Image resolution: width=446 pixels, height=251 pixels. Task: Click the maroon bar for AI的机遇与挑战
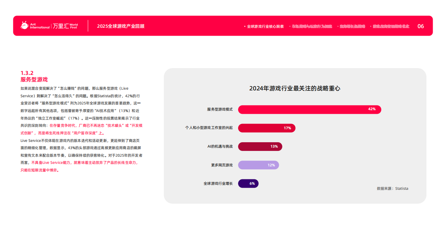(x=261, y=147)
